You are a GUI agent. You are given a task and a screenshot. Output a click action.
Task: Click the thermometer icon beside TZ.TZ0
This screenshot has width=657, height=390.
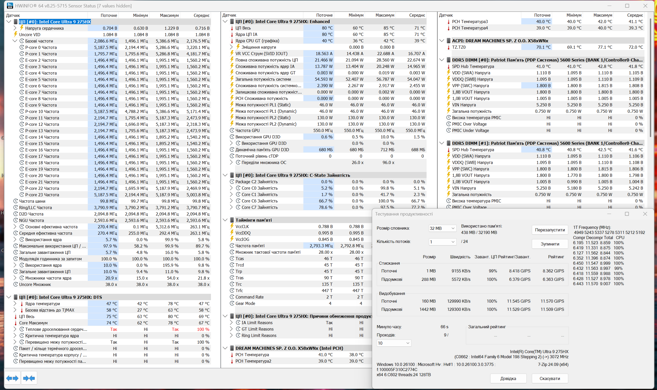point(449,47)
